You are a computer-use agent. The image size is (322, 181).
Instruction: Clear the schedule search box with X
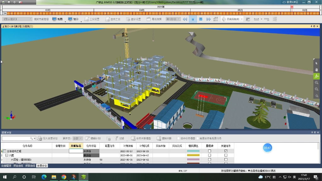click(35, 138)
